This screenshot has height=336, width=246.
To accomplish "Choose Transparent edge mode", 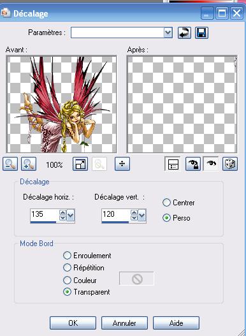I will [67, 292].
